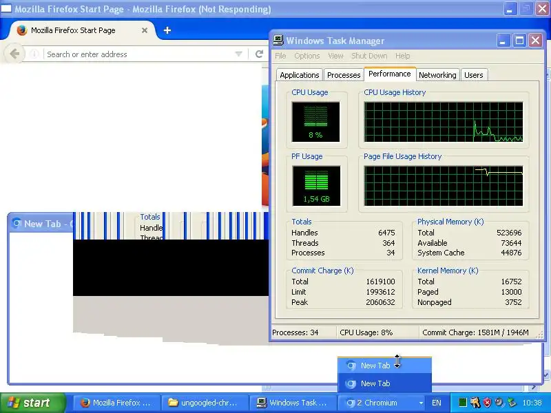The height and width of the screenshot is (413, 551).
Task: Open Task Manager View menu
Action: click(335, 56)
